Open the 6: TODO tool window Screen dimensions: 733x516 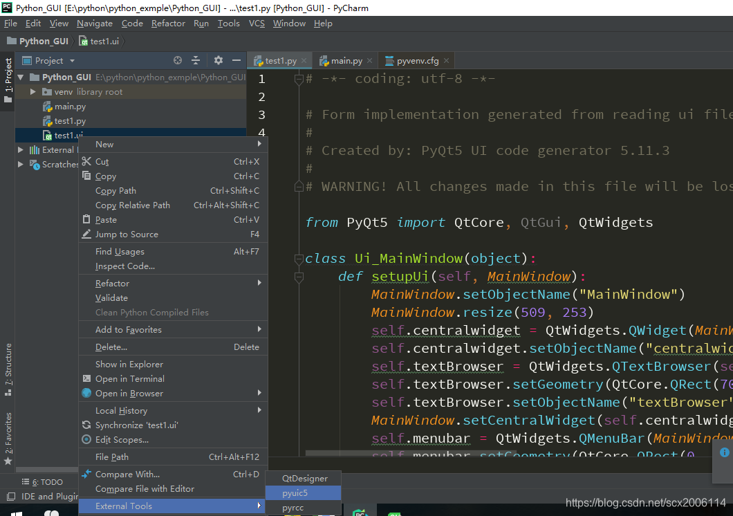coord(42,482)
